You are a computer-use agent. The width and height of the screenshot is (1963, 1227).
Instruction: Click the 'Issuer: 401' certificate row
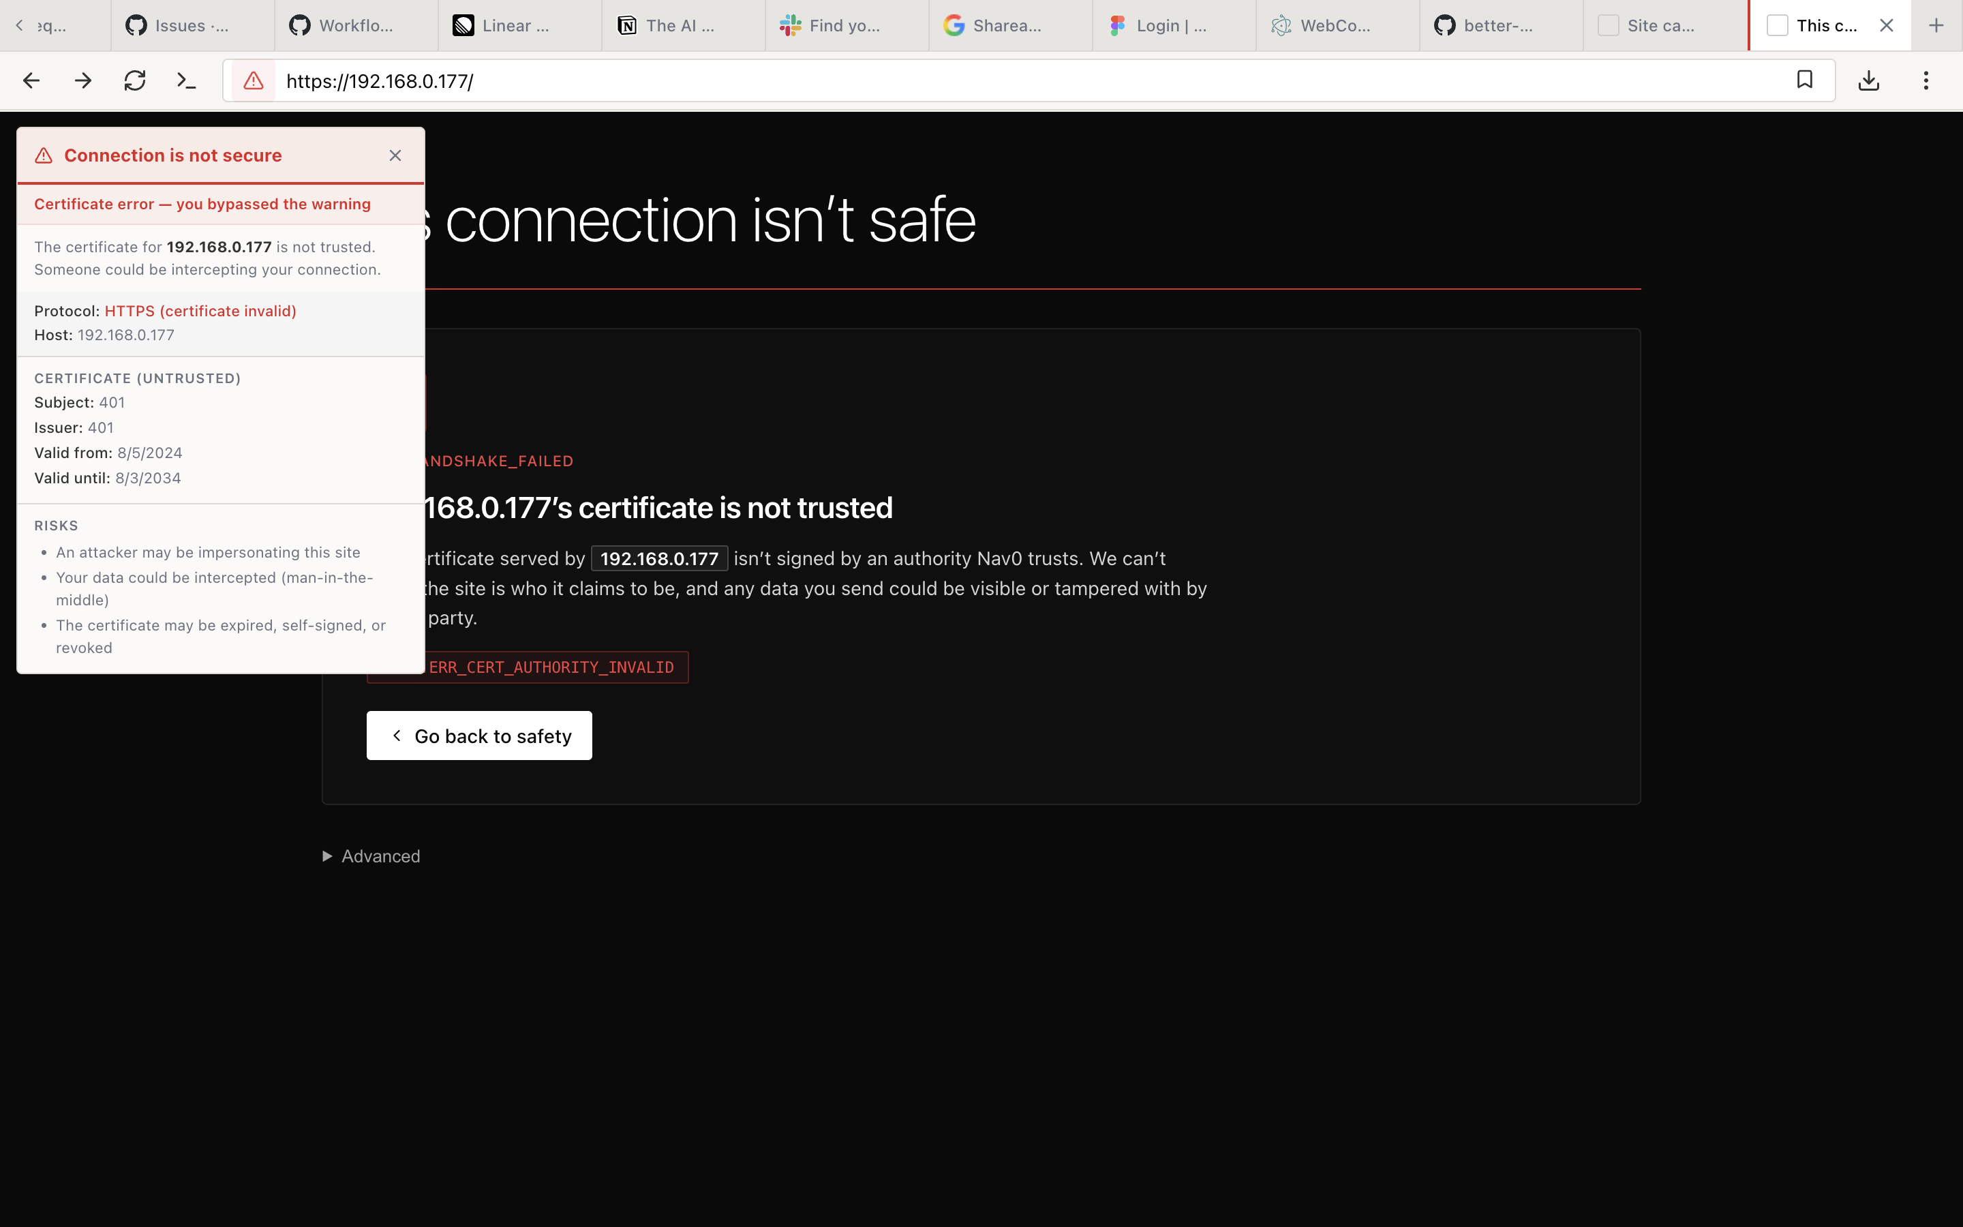[x=74, y=427]
